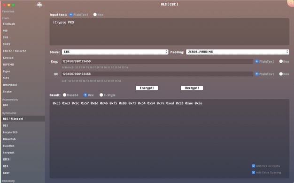Choose Base64 result format
This screenshot has width=294, height=183.
(70, 95)
